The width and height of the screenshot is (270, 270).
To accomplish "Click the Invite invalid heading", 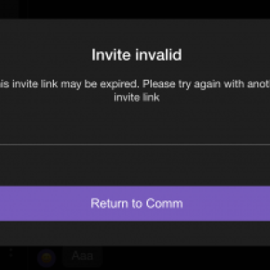I will pos(136,55).
